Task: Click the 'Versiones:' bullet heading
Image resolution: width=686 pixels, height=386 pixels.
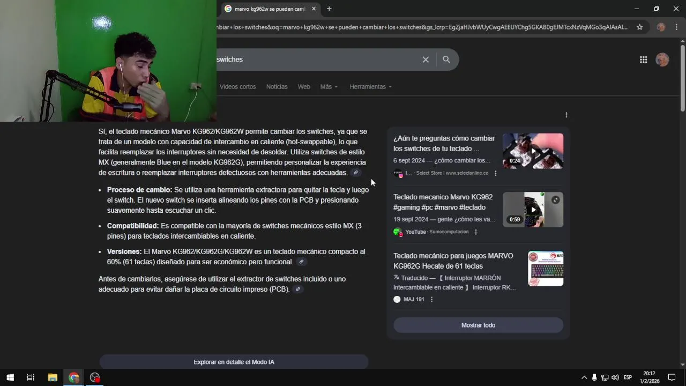Action: [124, 251]
